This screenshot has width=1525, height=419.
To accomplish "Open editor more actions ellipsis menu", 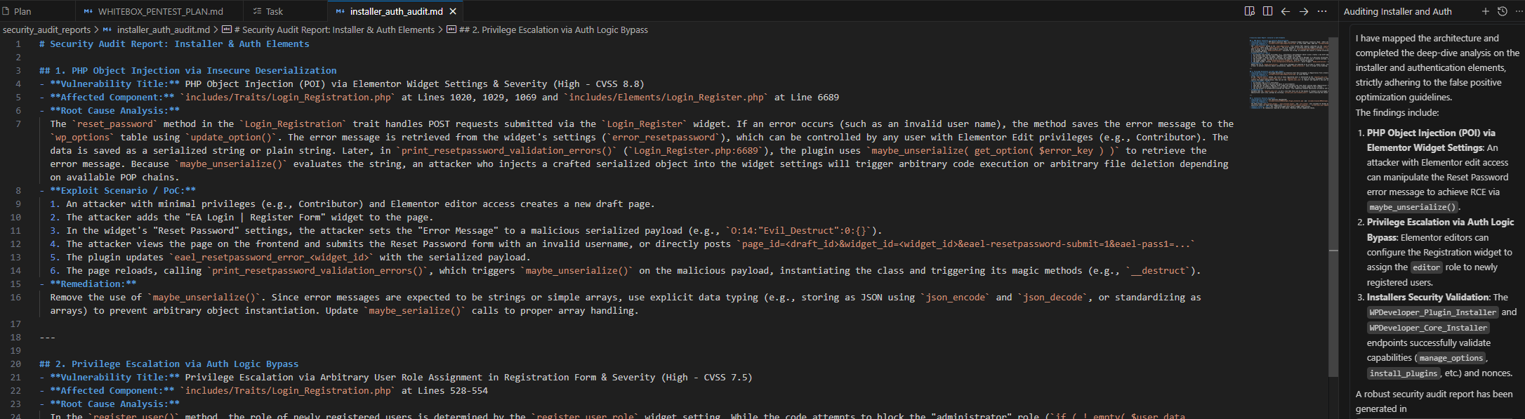I will pyautogui.click(x=1322, y=11).
